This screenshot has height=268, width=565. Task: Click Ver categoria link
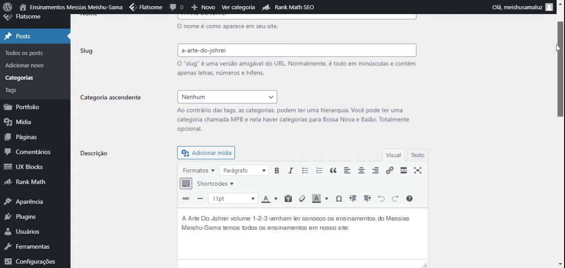click(238, 7)
